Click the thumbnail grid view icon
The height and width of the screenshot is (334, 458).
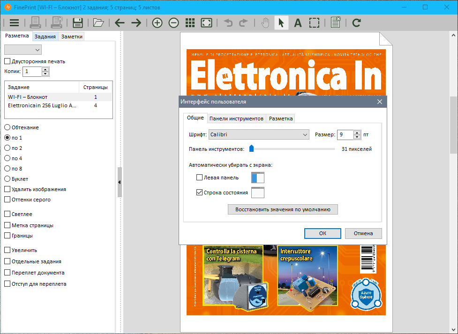coord(190,22)
